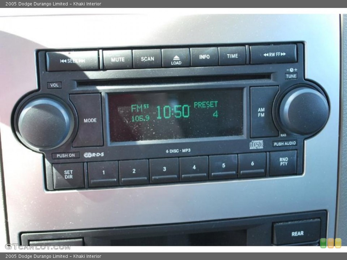Screen dimensions: 347x260
Task: Select the INFO button
Action: [x=204, y=57]
